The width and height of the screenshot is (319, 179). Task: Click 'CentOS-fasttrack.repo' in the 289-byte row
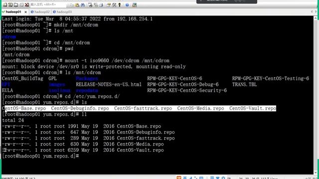[x=146, y=138]
